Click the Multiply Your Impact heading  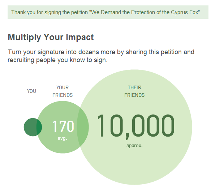click(51, 37)
